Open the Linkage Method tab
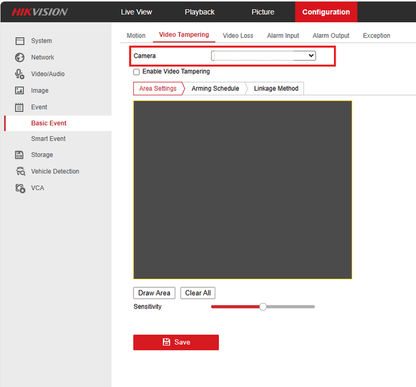The width and height of the screenshot is (416, 387). click(x=276, y=88)
